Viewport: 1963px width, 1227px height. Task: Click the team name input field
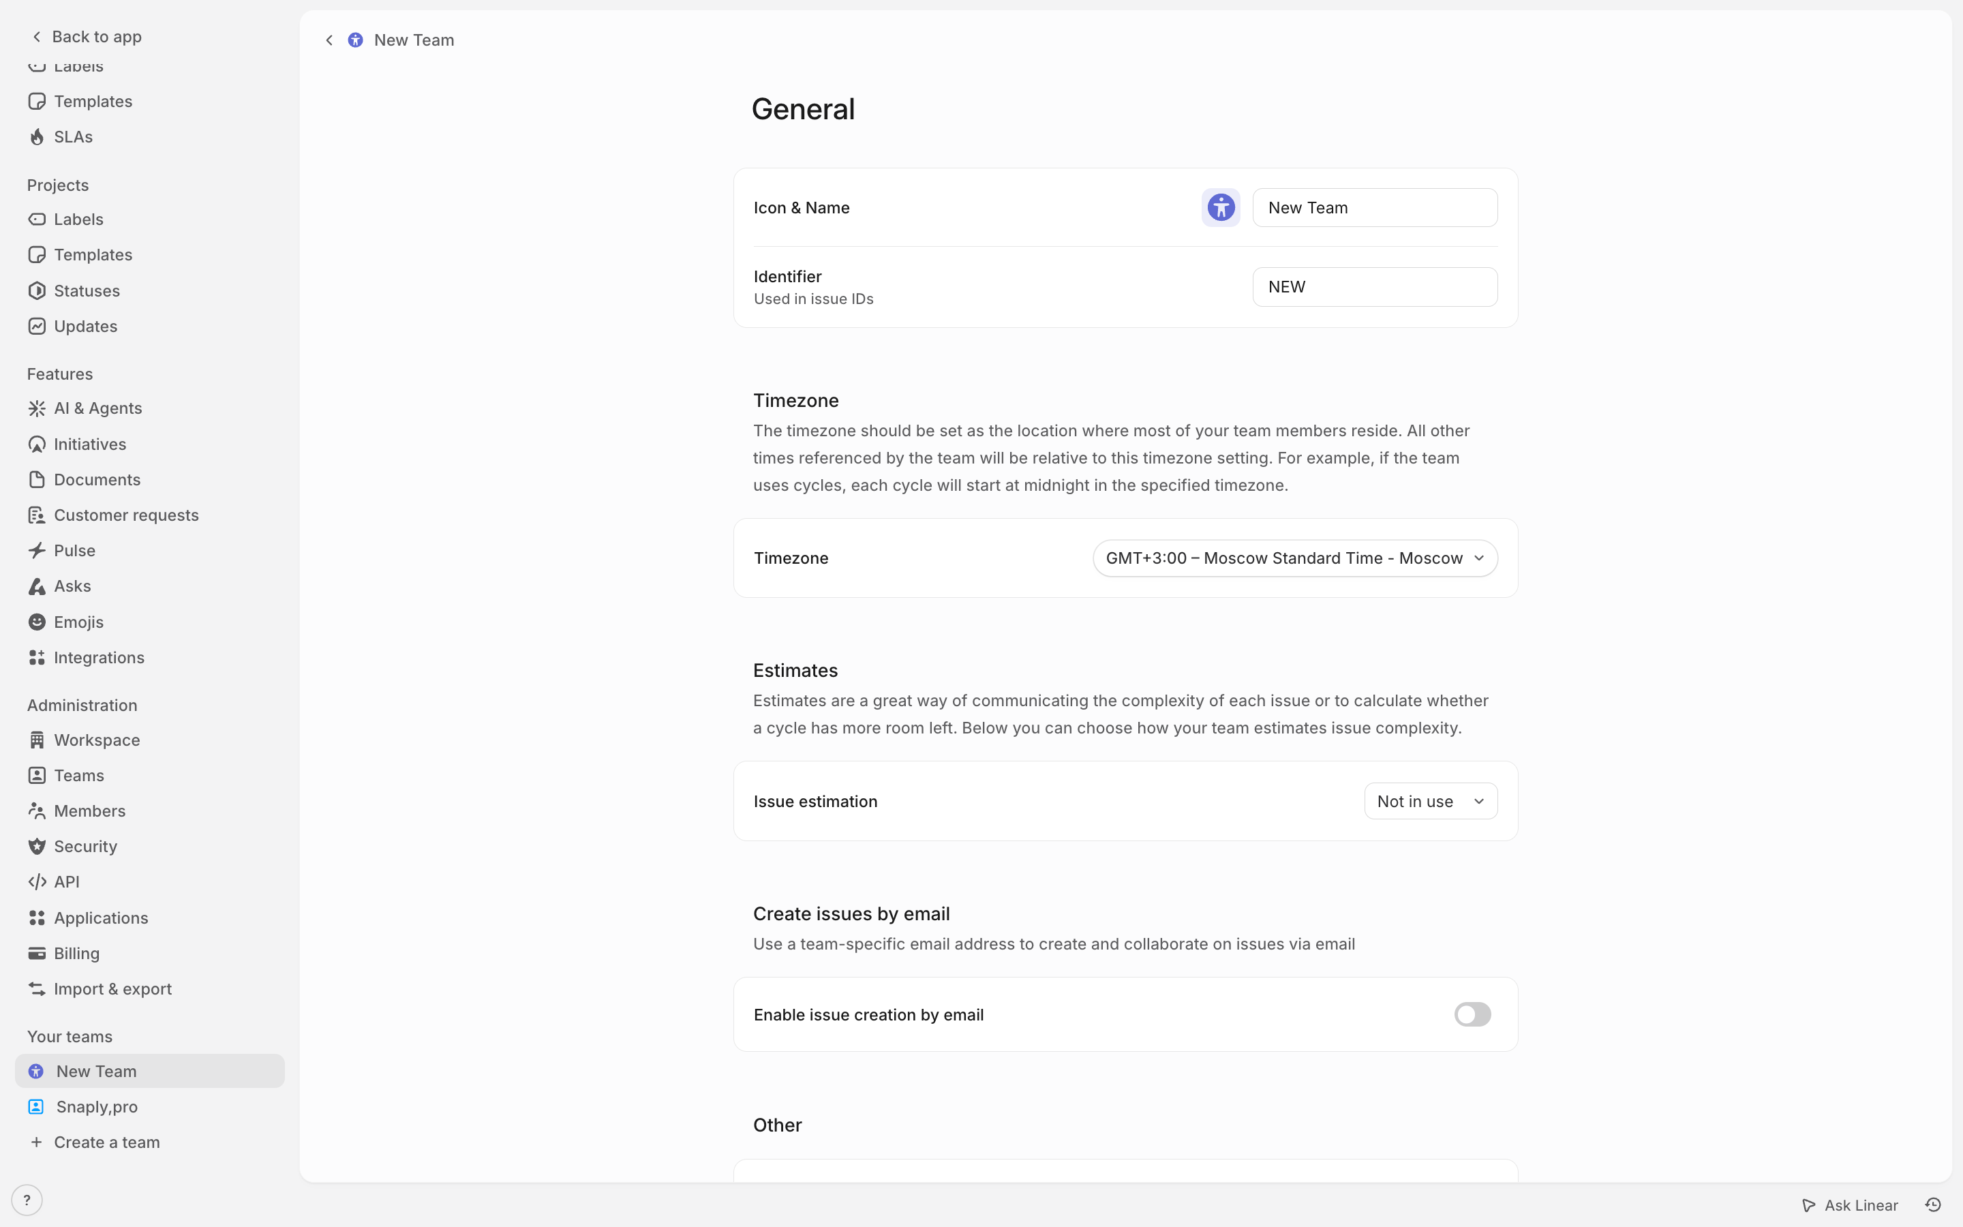point(1375,208)
